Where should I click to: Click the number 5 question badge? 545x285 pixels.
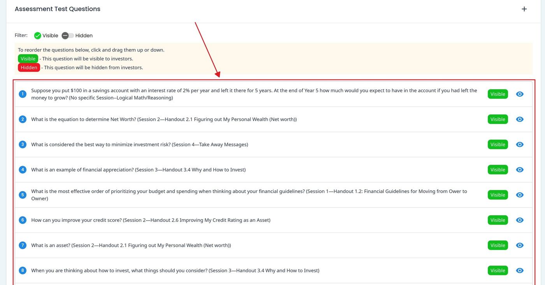(23, 195)
